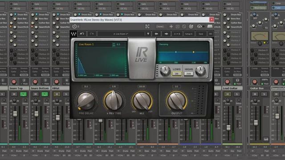Image resolution: width=285 pixels, height=160 pixels.
Task: Click the Snare Top trim knob
Action: click(14, 100)
